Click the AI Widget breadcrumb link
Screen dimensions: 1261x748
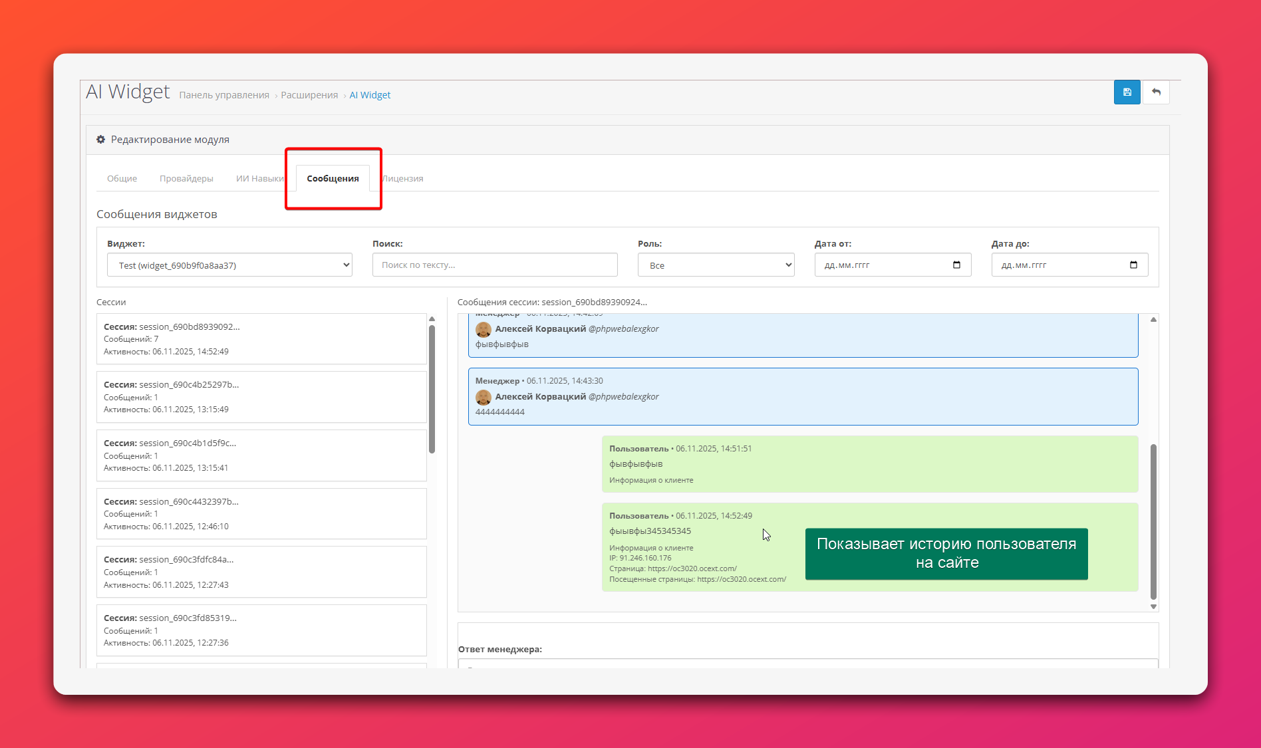click(x=370, y=95)
